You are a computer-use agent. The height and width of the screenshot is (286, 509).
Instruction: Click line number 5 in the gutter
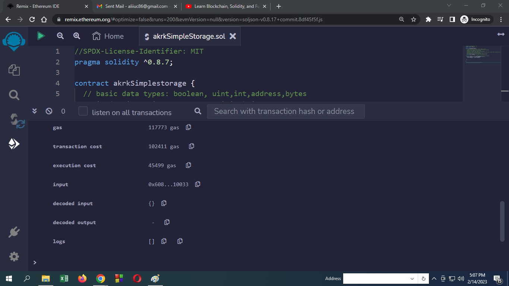coord(57,93)
